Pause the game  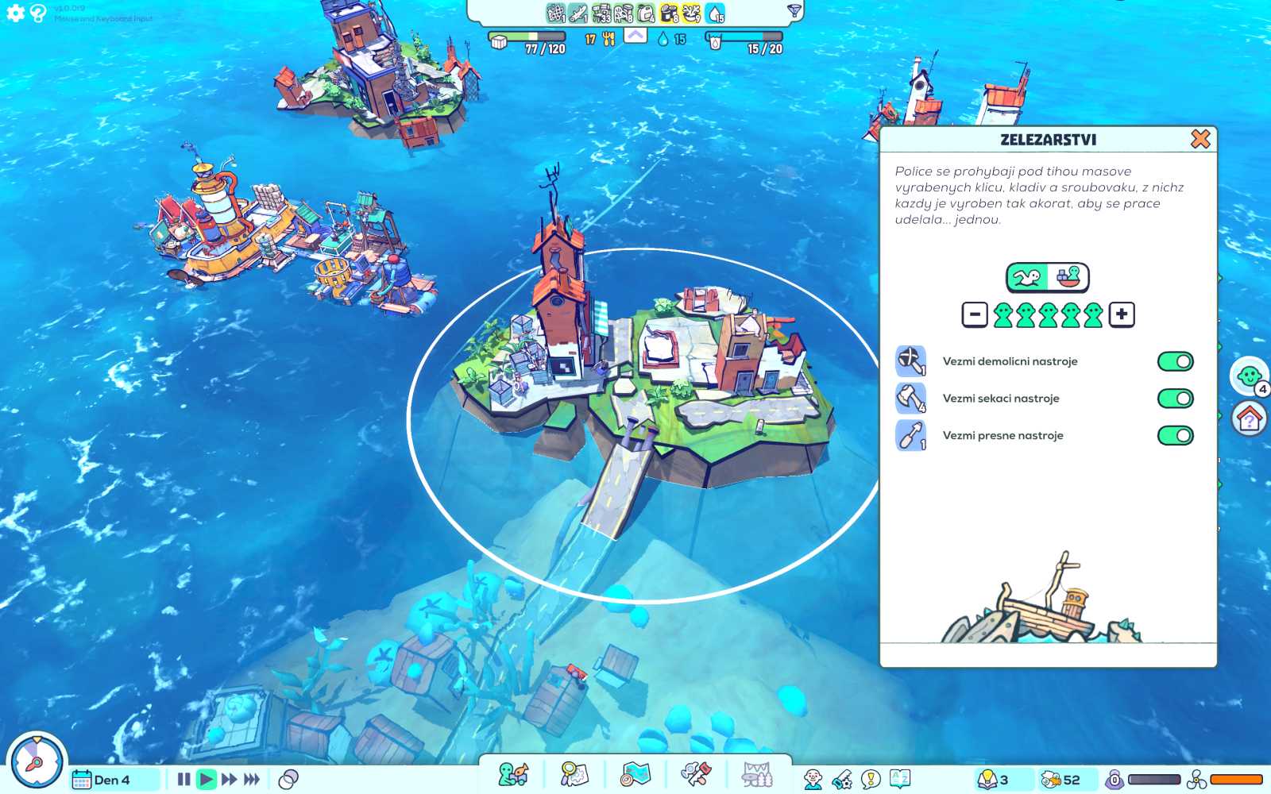click(184, 779)
